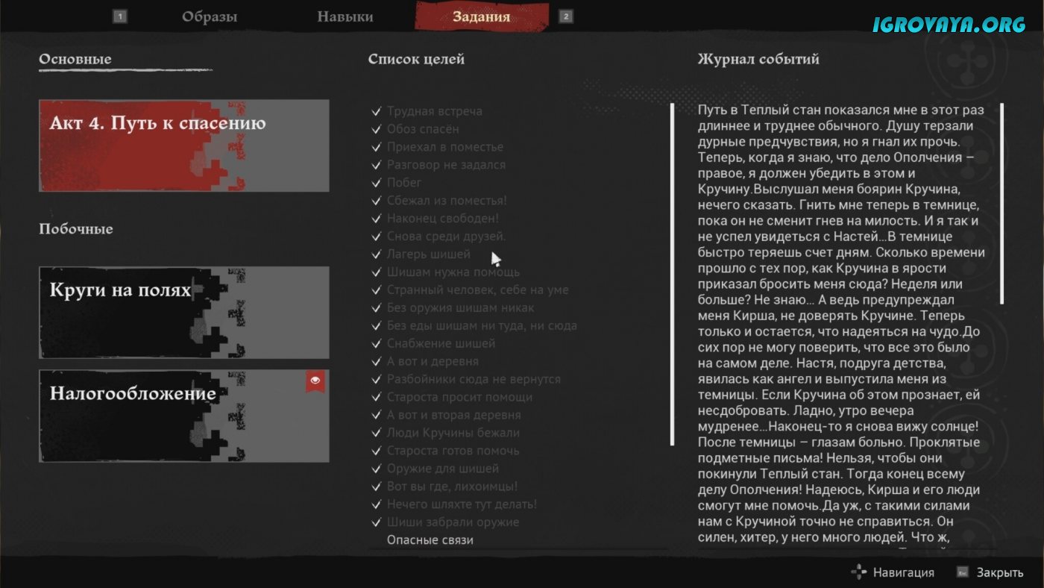Screen dimensions: 1044x588
Task: Click the checkmark beside Трудная встреча
Action: [377, 111]
